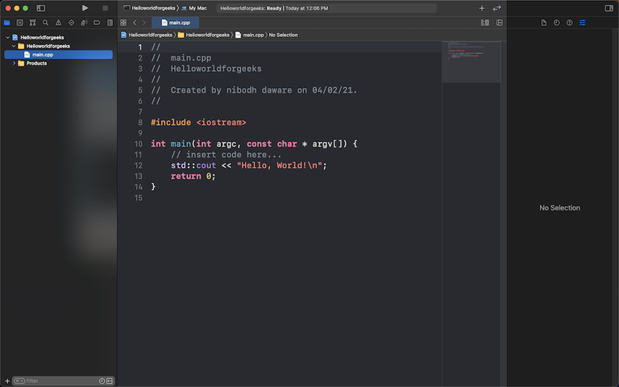The image size is (619, 387).
Task: Stop the running scheme
Action: [105, 8]
